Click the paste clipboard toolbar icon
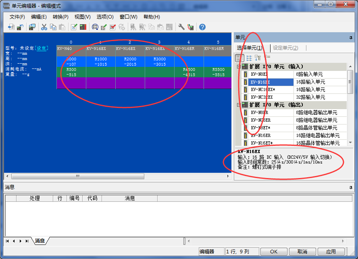 (62, 27)
